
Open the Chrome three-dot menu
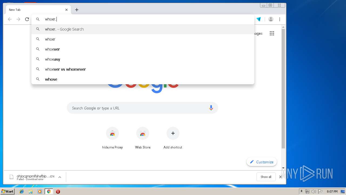pyautogui.click(x=280, y=19)
